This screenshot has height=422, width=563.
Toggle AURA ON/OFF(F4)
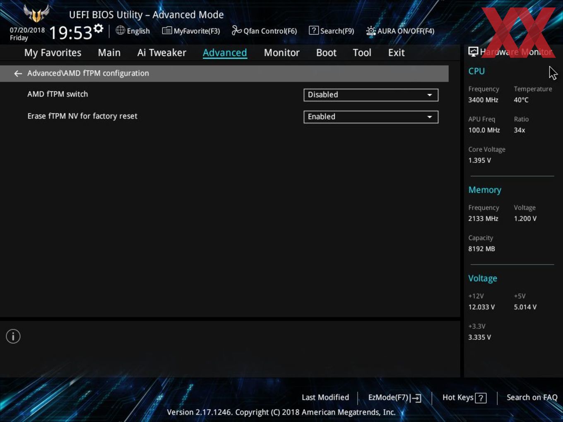[400, 31]
